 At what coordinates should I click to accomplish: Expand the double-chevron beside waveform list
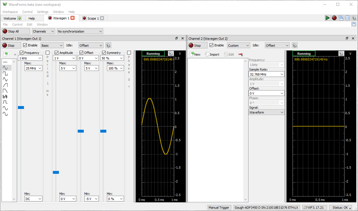pyautogui.click(x=15, y=55)
